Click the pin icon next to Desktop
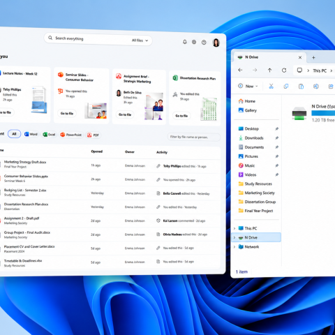The height and width of the screenshot is (335, 335). [276, 128]
